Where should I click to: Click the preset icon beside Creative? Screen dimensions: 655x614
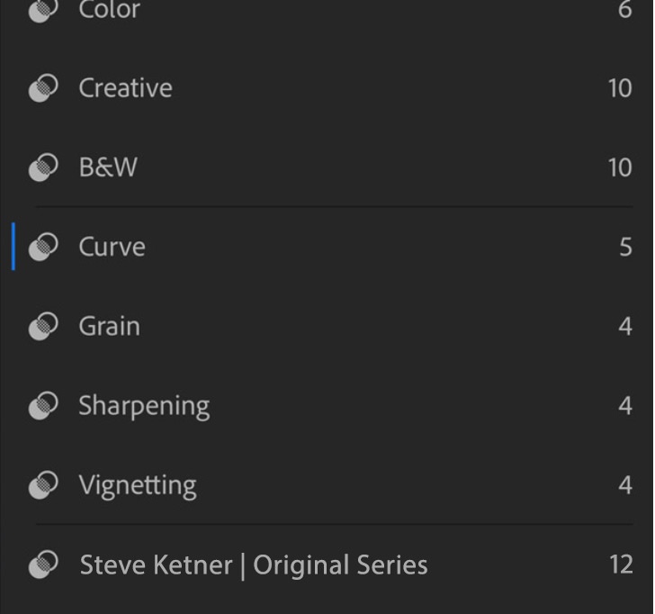click(x=43, y=88)
